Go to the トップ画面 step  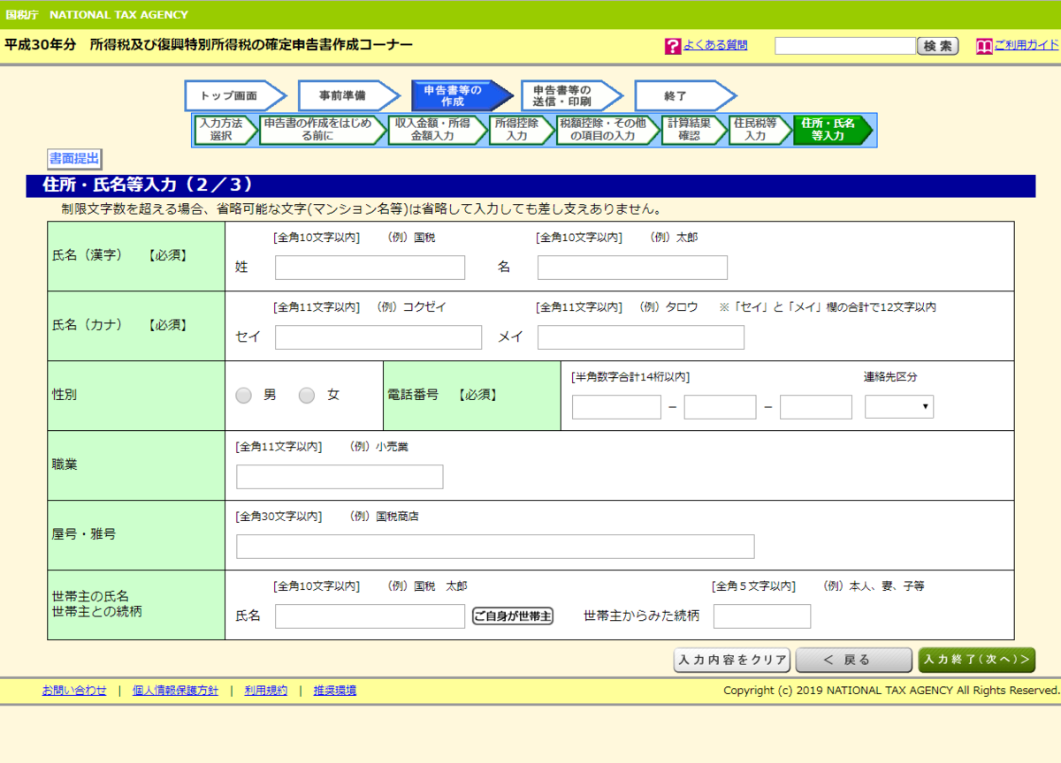click(234, 95)
